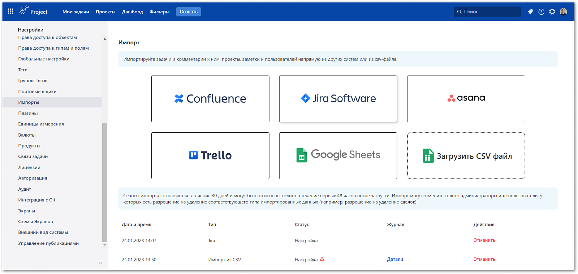Open Схемы Экранов in sidebar
578x274 pixels.
[x=35, y=221]
